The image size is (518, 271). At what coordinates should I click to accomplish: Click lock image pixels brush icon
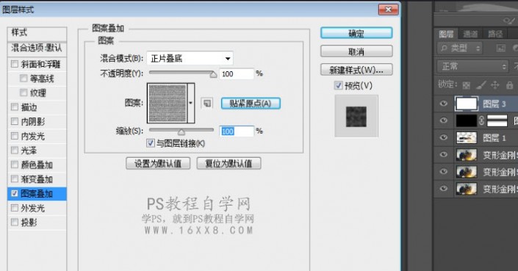coord(481,85)
